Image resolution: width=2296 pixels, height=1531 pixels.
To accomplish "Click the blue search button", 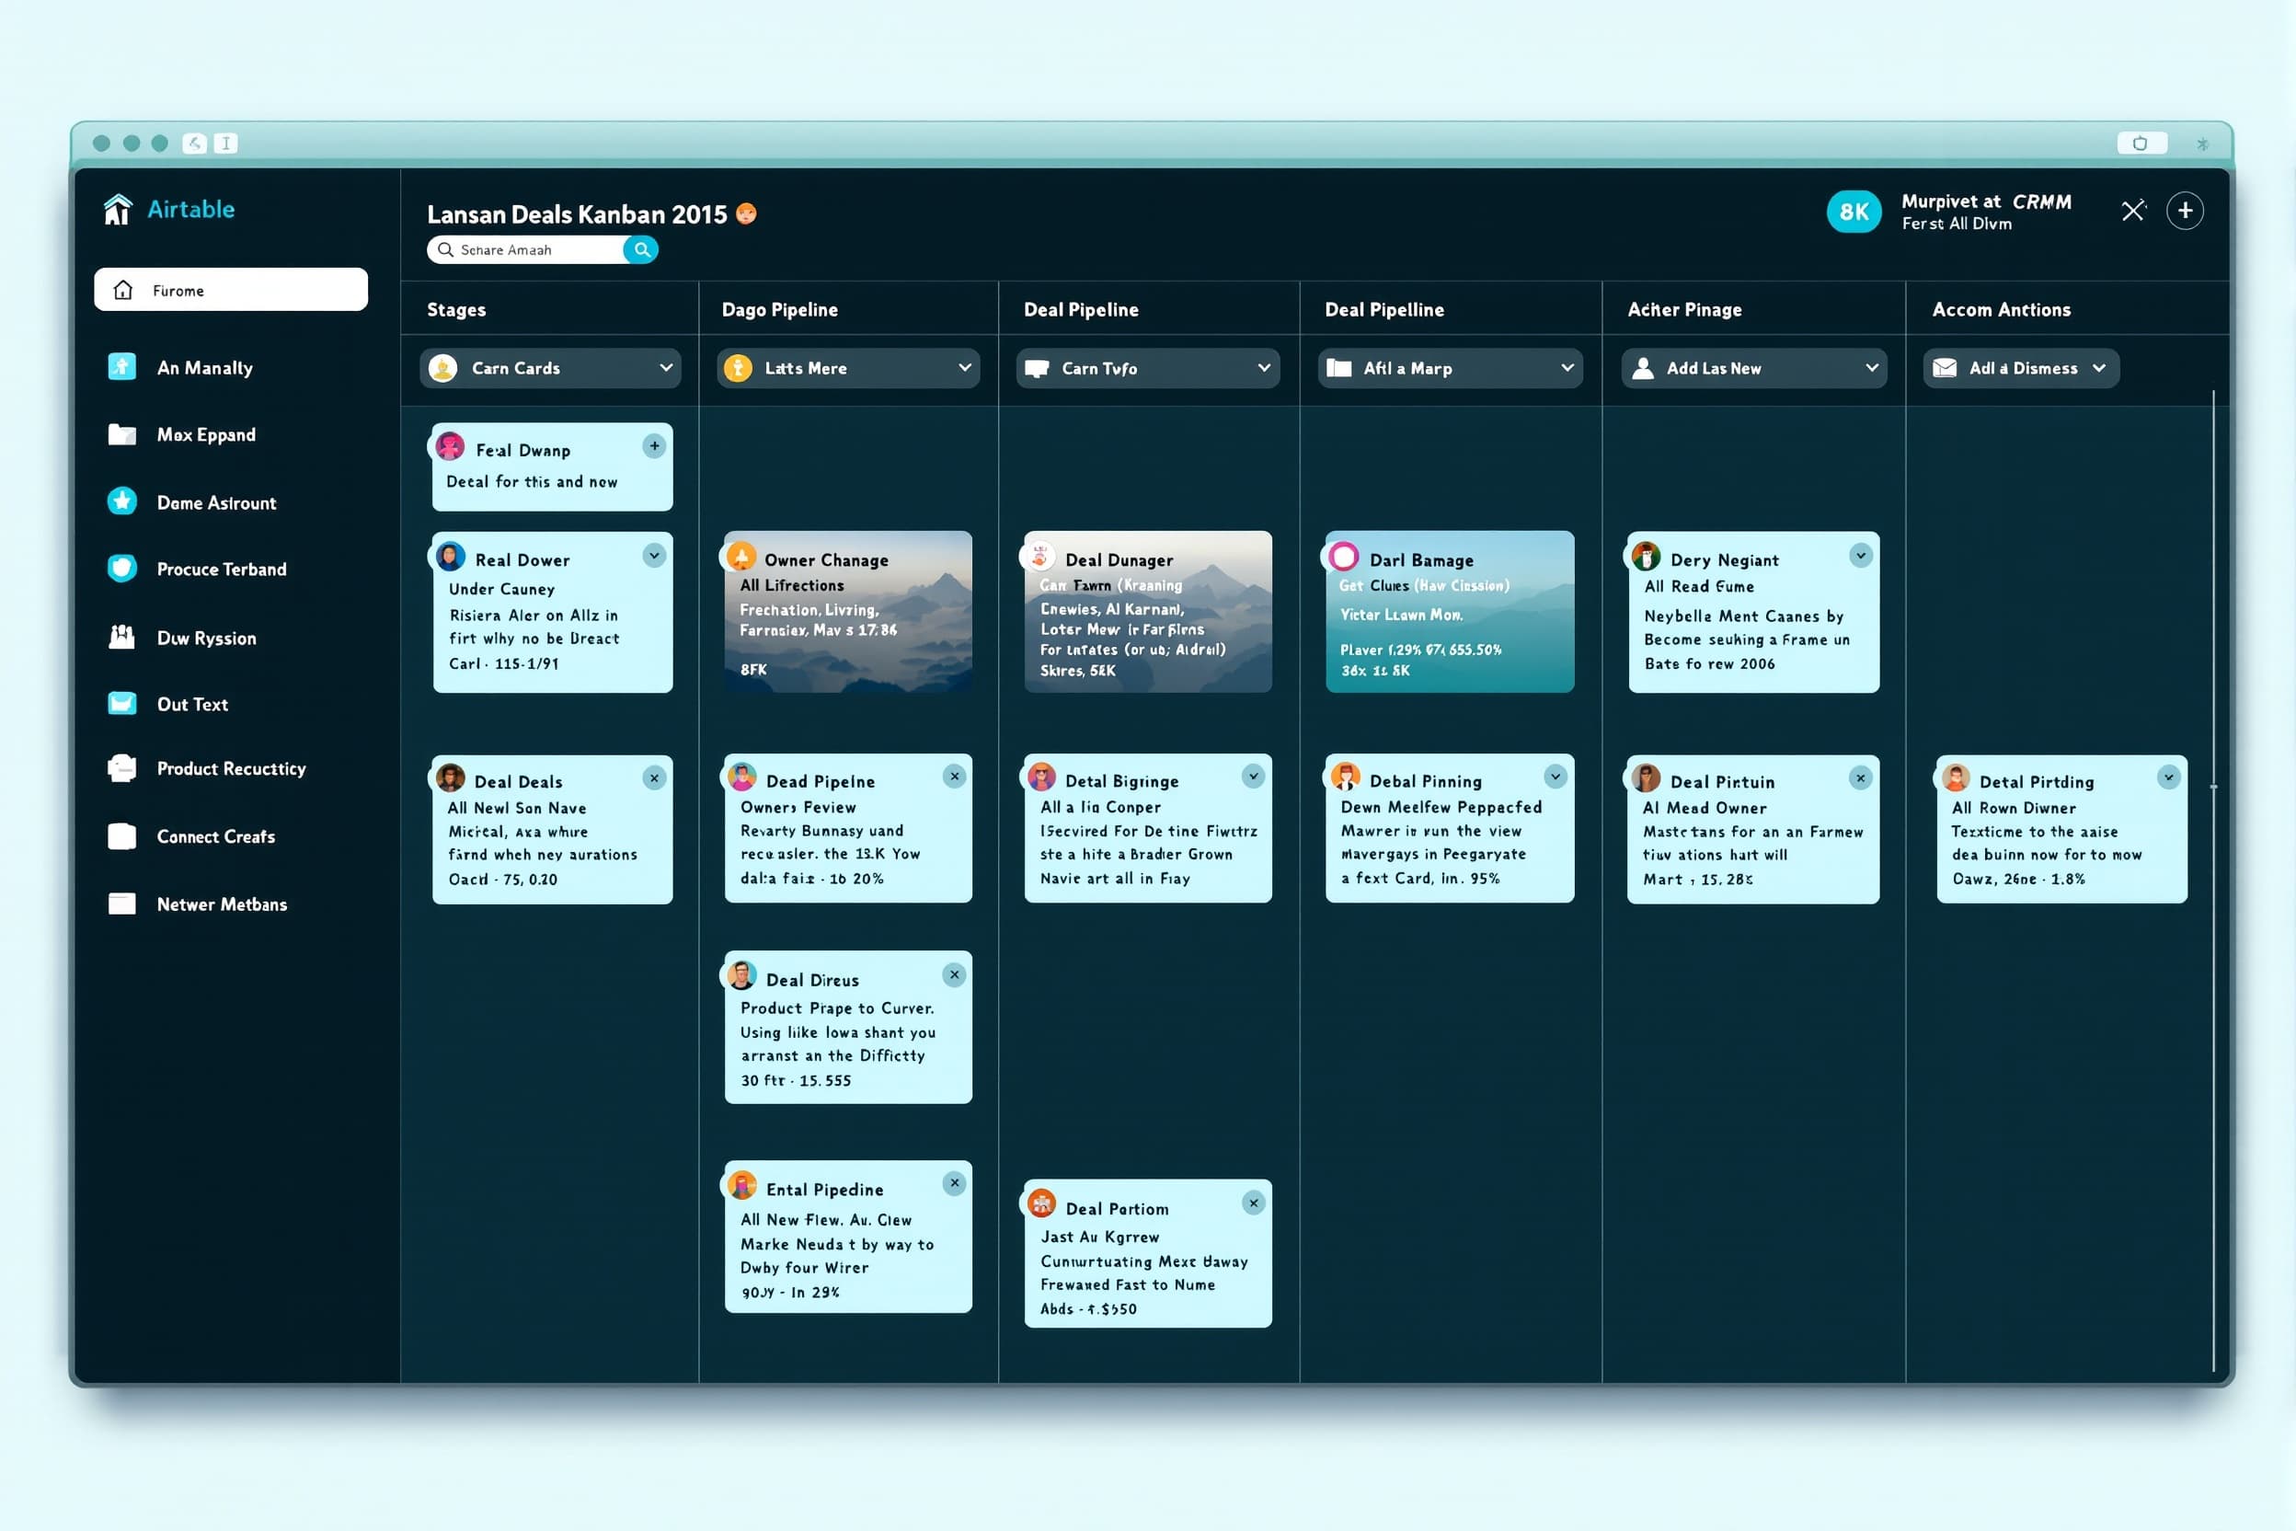I will click(641, 250).
